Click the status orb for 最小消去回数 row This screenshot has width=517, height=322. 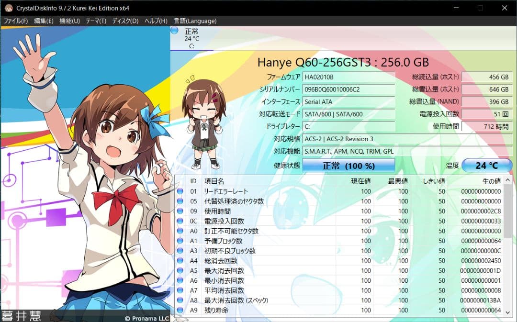click(180, 280)
